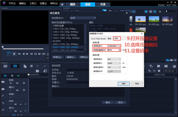Viewport: 178px width, 117px height.
Task: Open the Corel VideoStudio tab
Action: [x=98, y=38]
